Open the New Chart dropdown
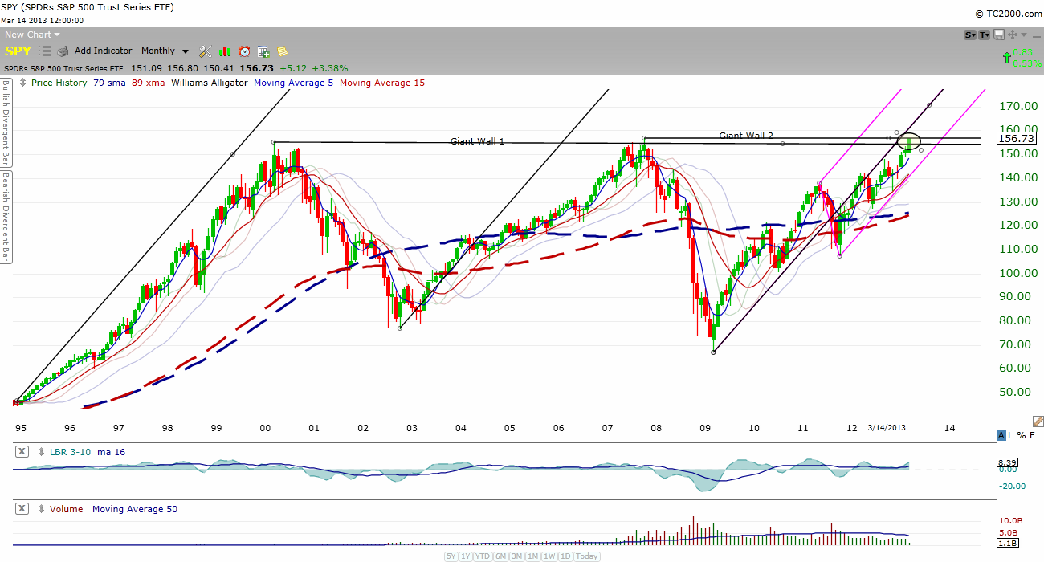The height and width of the screenshot is (562, 1044). tap(32, 35)
